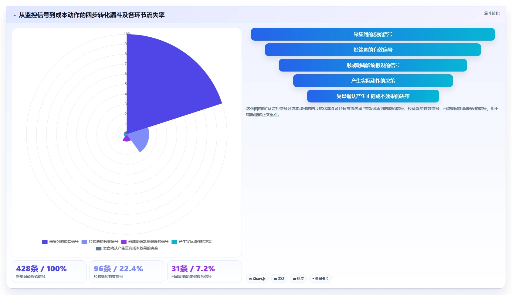512x295 pixels.
Task: Select the 采集到的原始信号 funnel bar
Action: tap(373, 34)
